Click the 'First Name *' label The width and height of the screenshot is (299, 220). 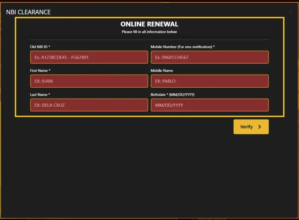coord(40,71)
